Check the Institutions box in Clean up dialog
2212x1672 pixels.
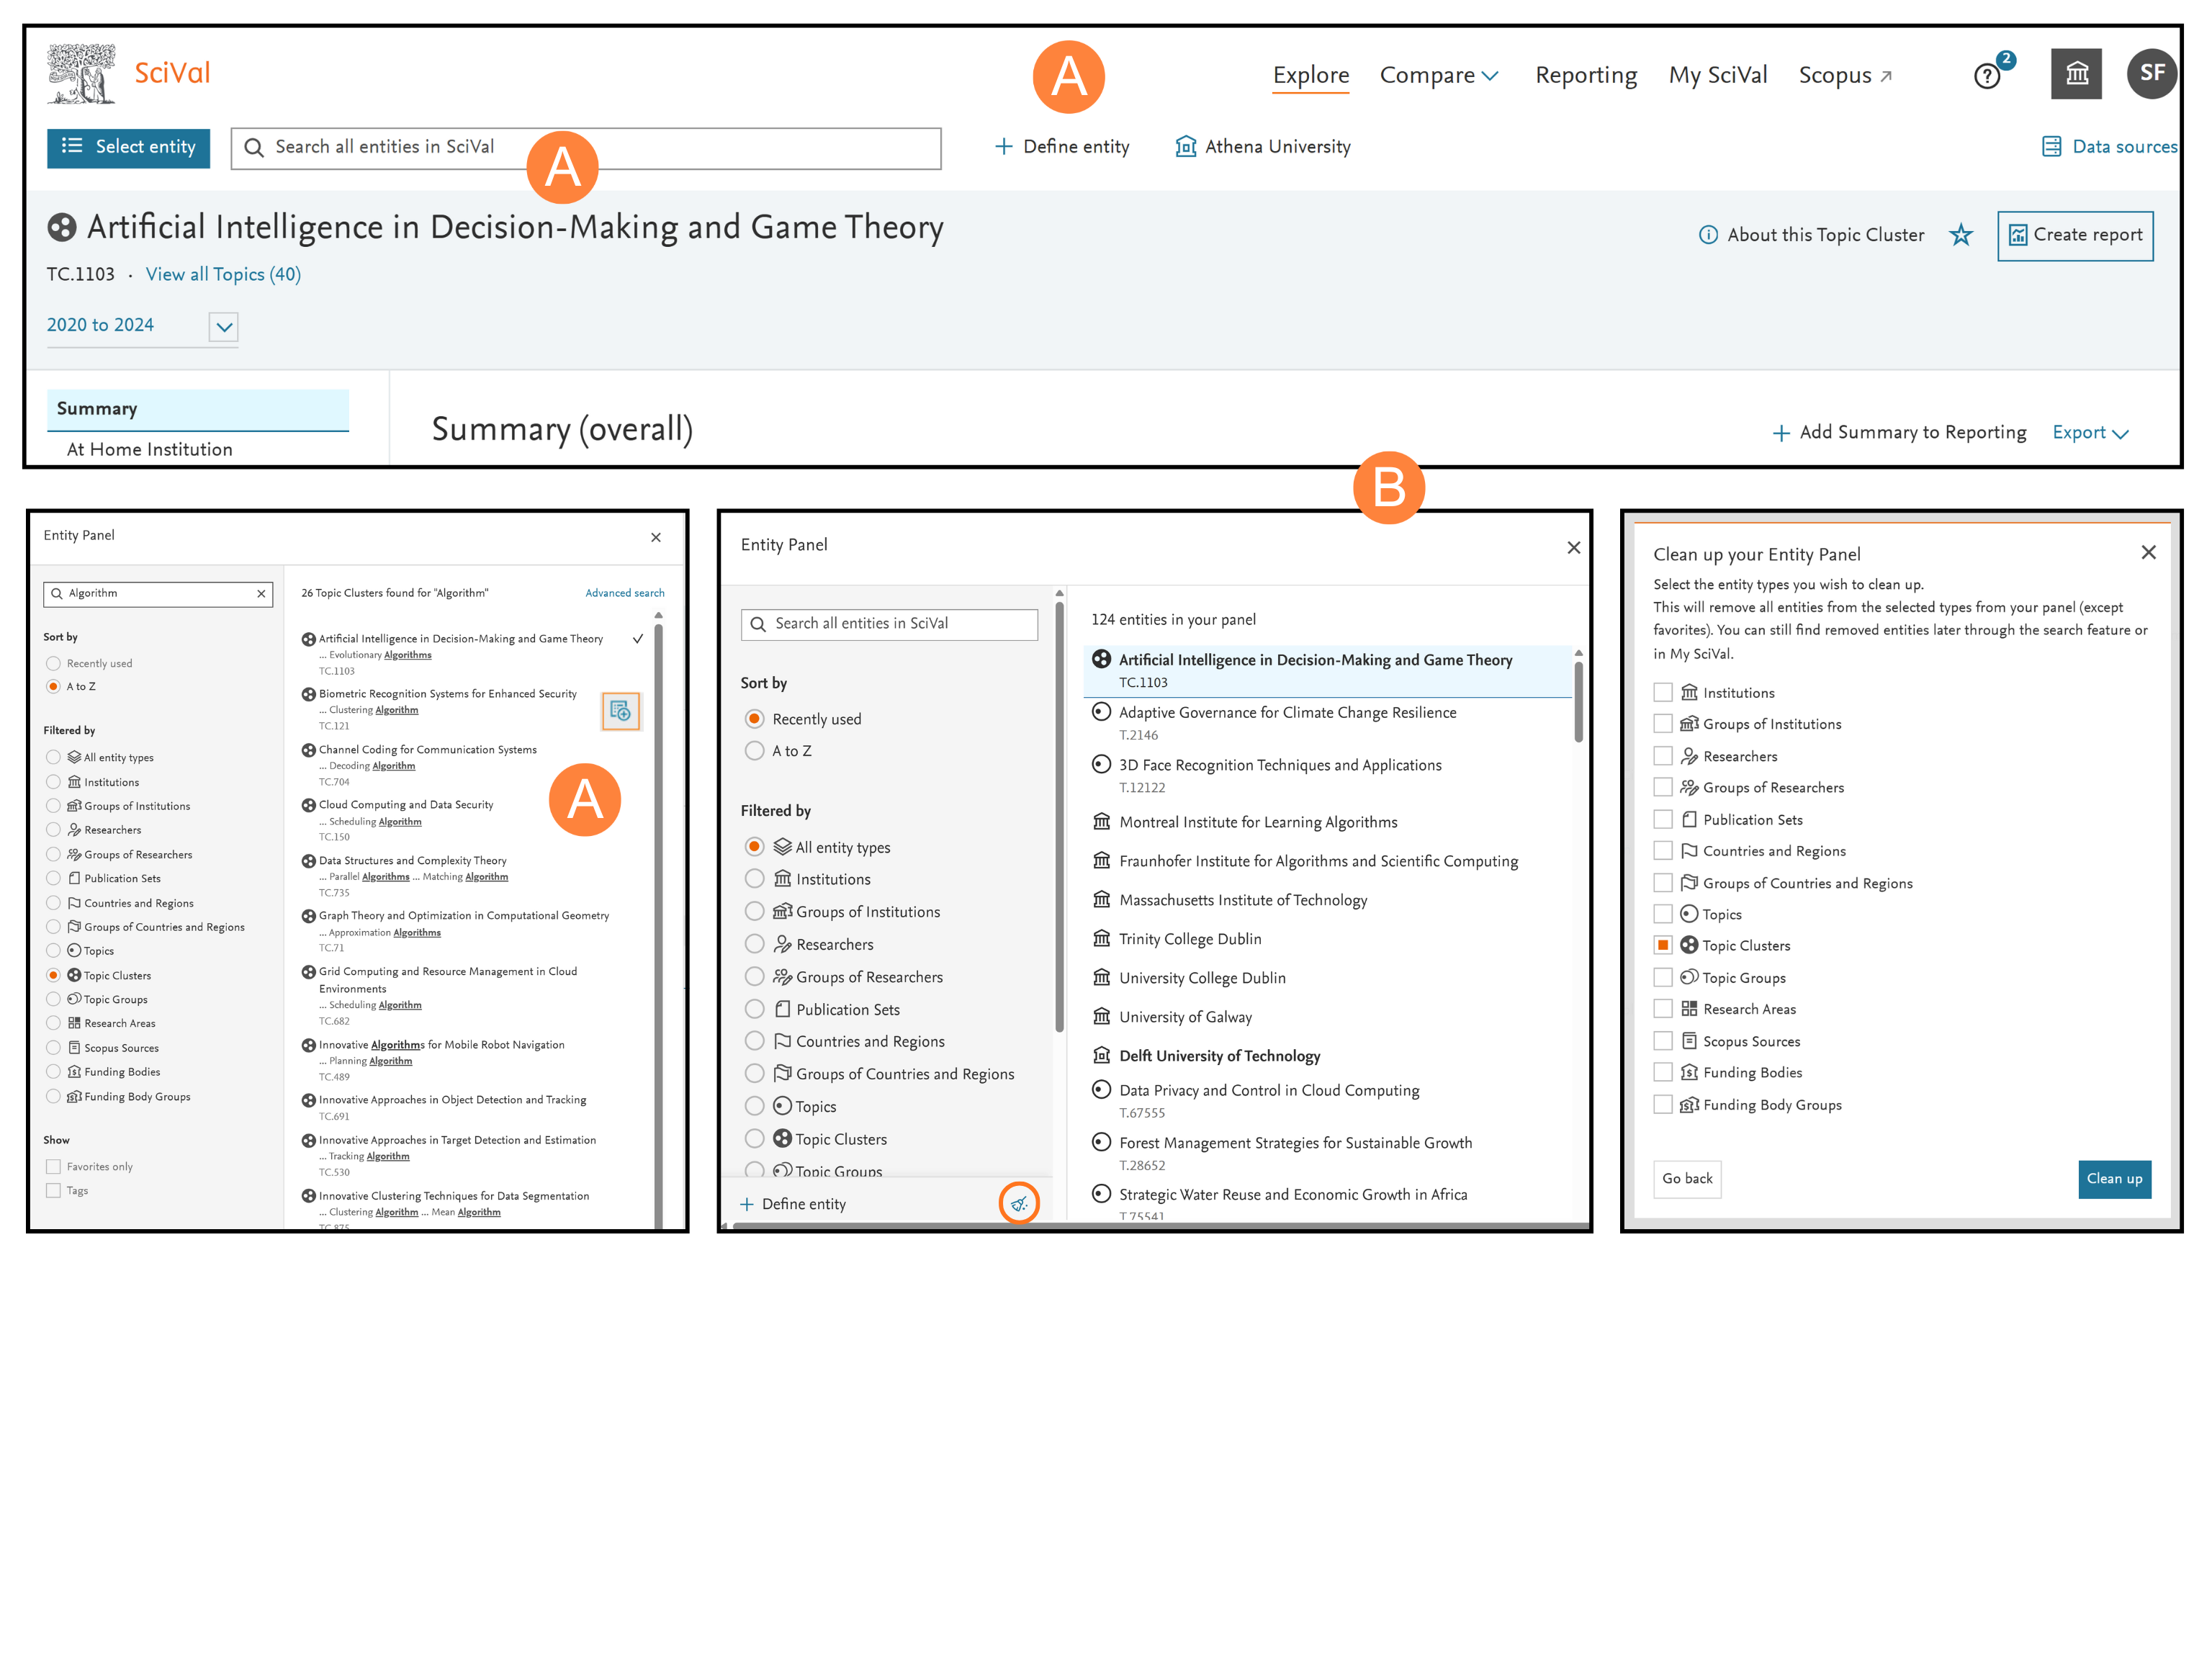coord(1662,692)
